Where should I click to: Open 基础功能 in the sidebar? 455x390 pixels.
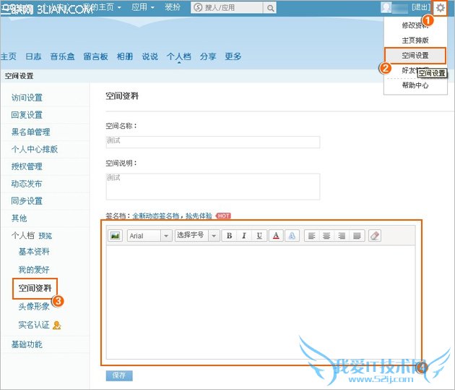(x=27, y=344)
